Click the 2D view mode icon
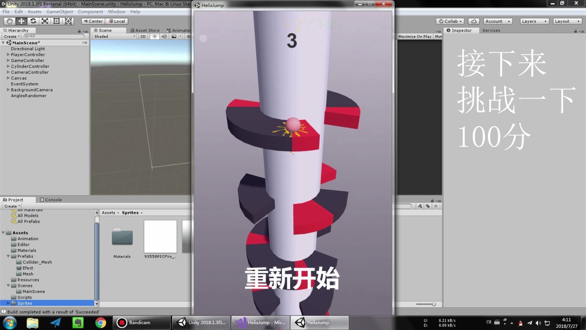The image size is (586, 330). (143, 36)
